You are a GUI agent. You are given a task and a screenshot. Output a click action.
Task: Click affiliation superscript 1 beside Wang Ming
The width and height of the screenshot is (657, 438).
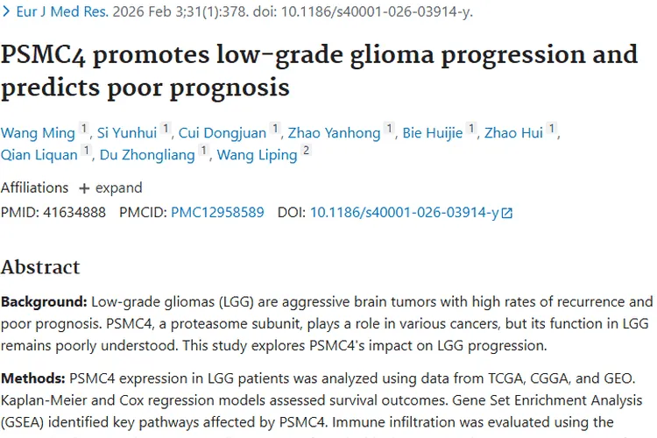[x=84, y=130]
